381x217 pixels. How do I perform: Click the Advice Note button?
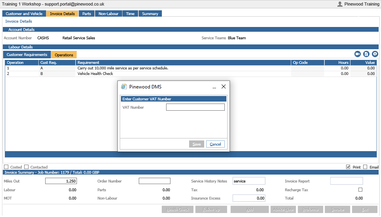coord(283,209)
